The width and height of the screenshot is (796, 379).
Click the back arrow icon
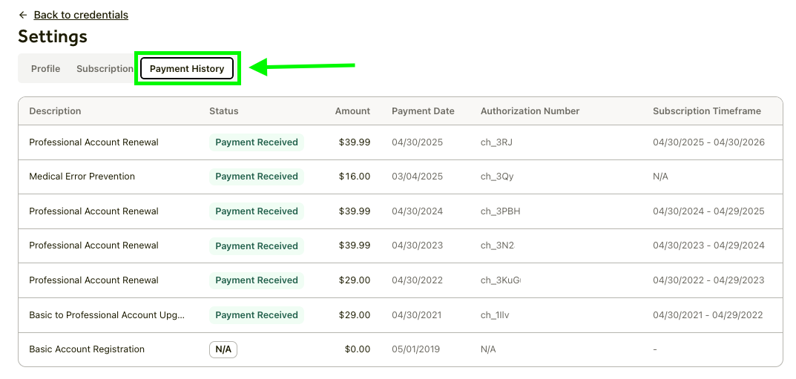tap(23, 15)
